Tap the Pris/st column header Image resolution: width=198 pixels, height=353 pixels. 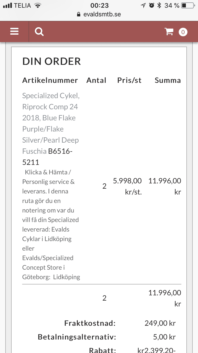click(x=129, y=80)
